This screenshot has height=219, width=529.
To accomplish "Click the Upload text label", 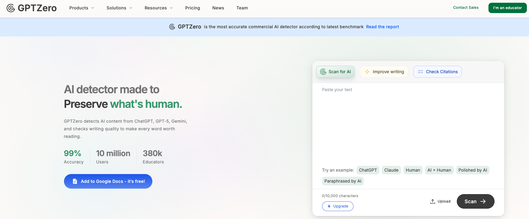I will (444, 201).
